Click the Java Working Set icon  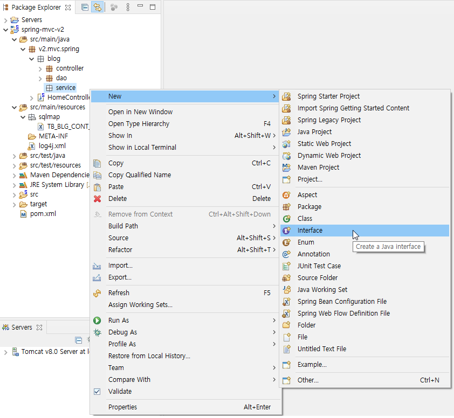[x=286, y=290]
